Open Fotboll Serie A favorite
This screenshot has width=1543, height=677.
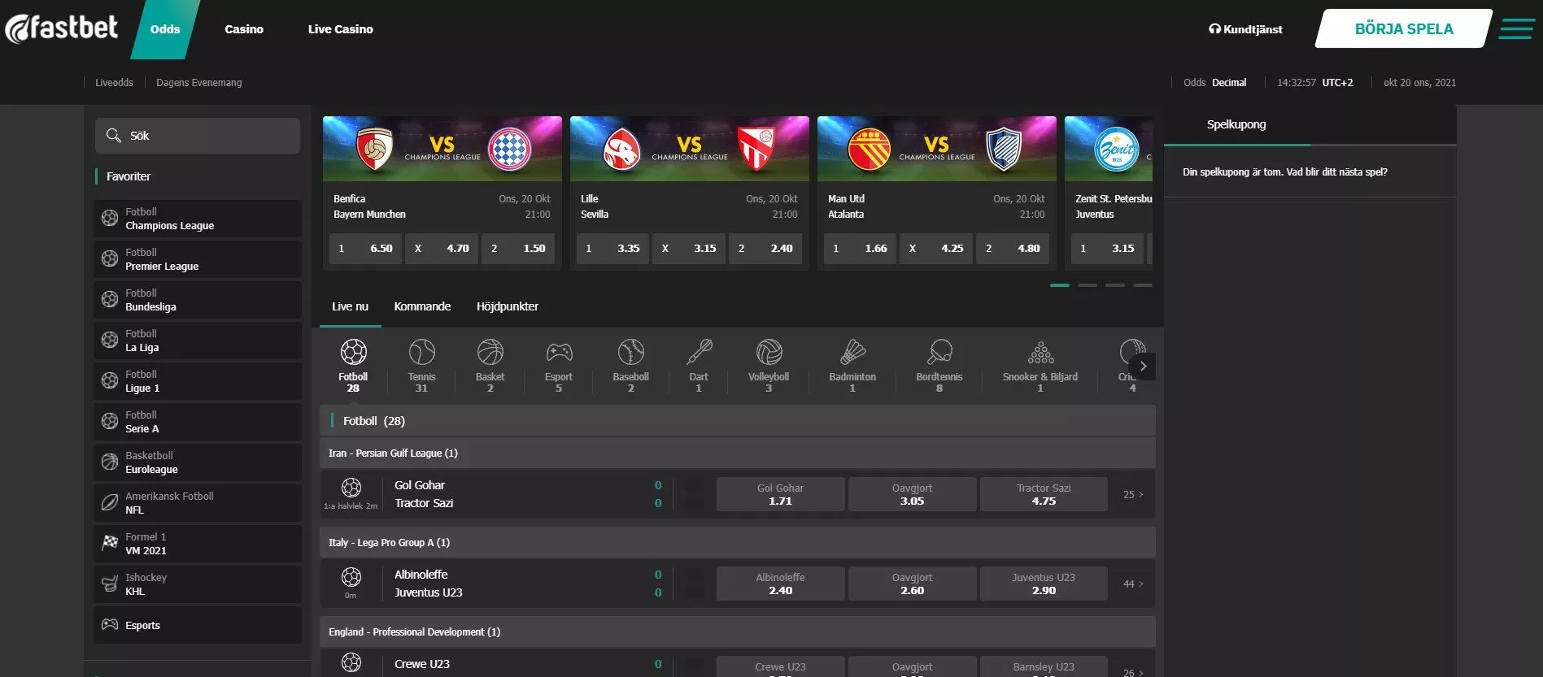point(198,422)
